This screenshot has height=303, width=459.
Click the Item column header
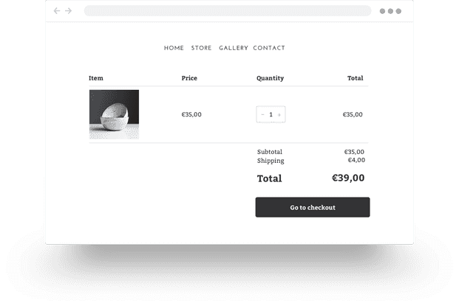[96, 78]
